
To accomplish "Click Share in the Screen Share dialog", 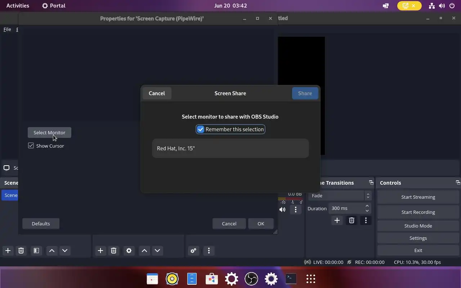I will coord(305,93).
